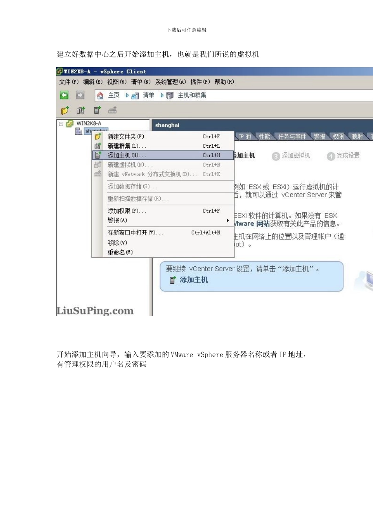
Task: Open the 警报 submenu arrow
Action: point(228,220)
